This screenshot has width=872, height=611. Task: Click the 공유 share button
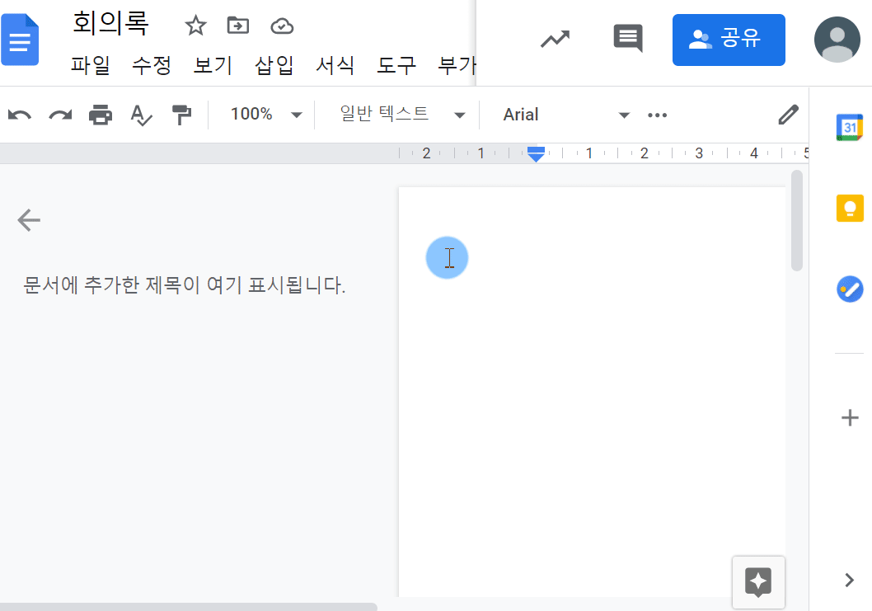pos(729,40)
